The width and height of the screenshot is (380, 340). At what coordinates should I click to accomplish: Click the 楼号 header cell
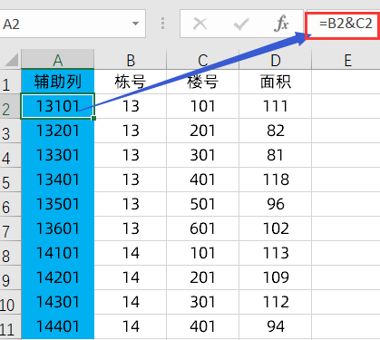coord(203,82)
